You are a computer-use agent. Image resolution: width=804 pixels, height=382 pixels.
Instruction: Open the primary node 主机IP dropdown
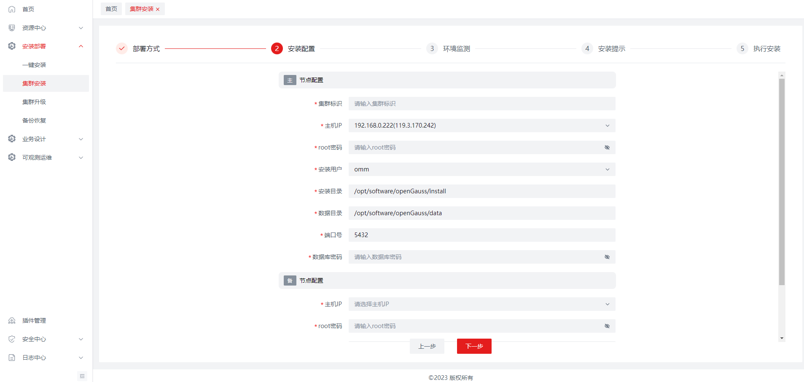481,126
